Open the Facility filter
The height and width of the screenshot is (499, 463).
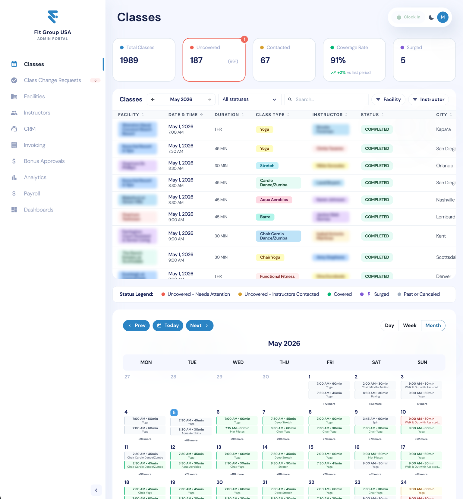[x=389, y=99]
